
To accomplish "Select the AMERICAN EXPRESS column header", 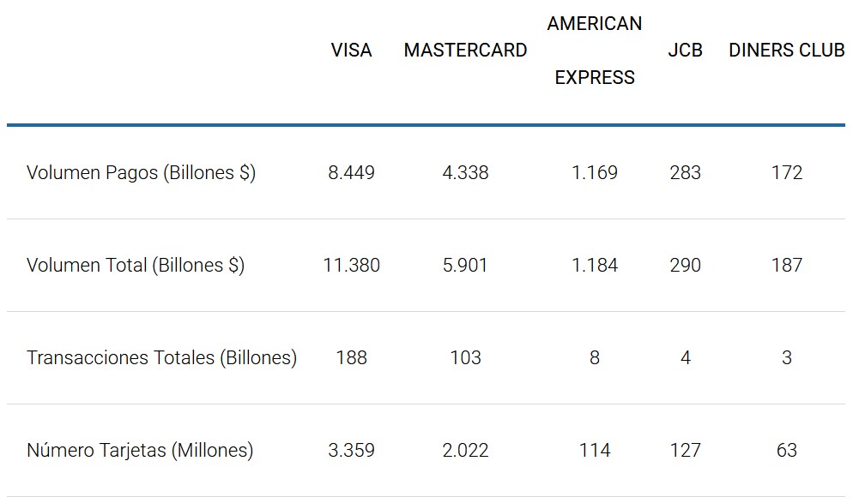I will click(x=594, y=51).
